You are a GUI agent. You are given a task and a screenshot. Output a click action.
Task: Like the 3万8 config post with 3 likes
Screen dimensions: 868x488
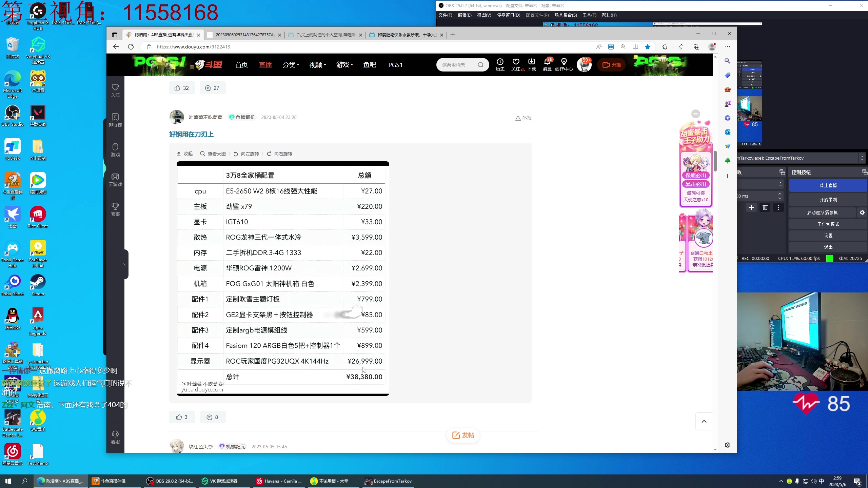(182, 417)
